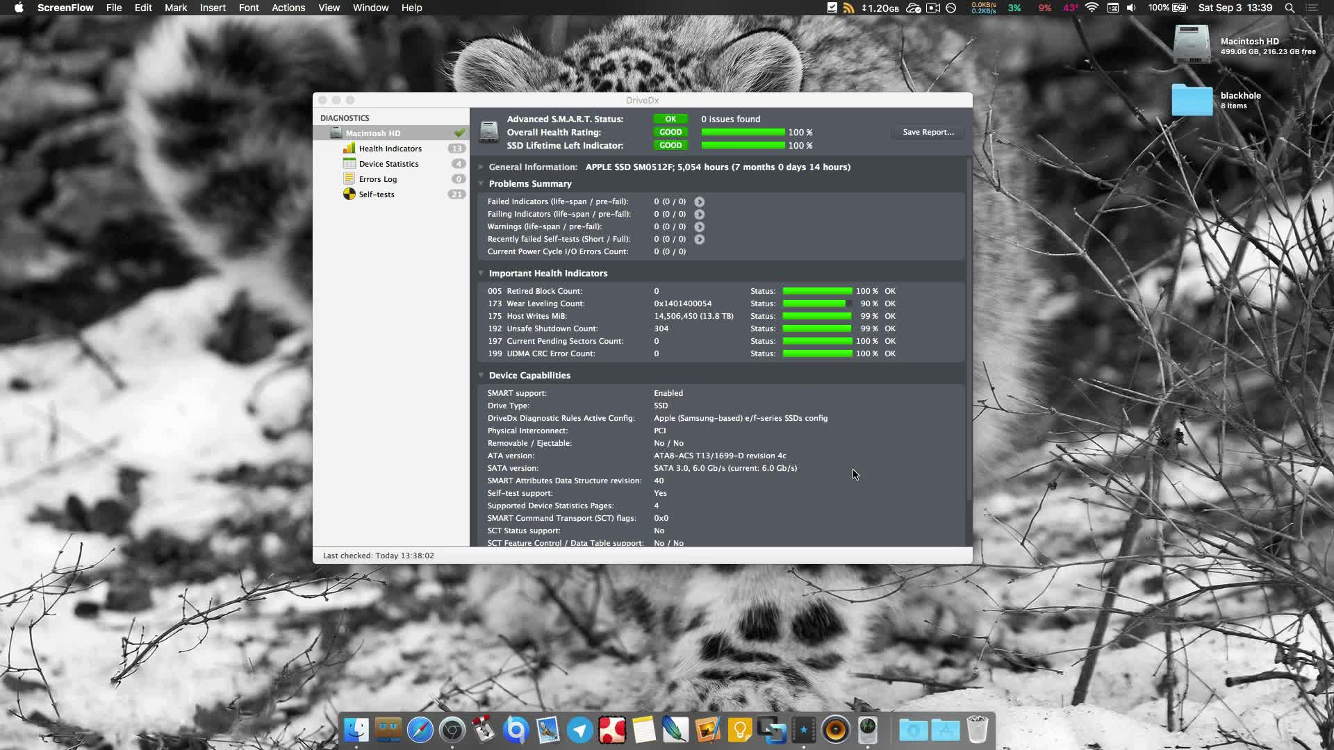This screenshot has width=1334, height=750.
Task: Open the Notification Center icon
Action: [1312, 8]
